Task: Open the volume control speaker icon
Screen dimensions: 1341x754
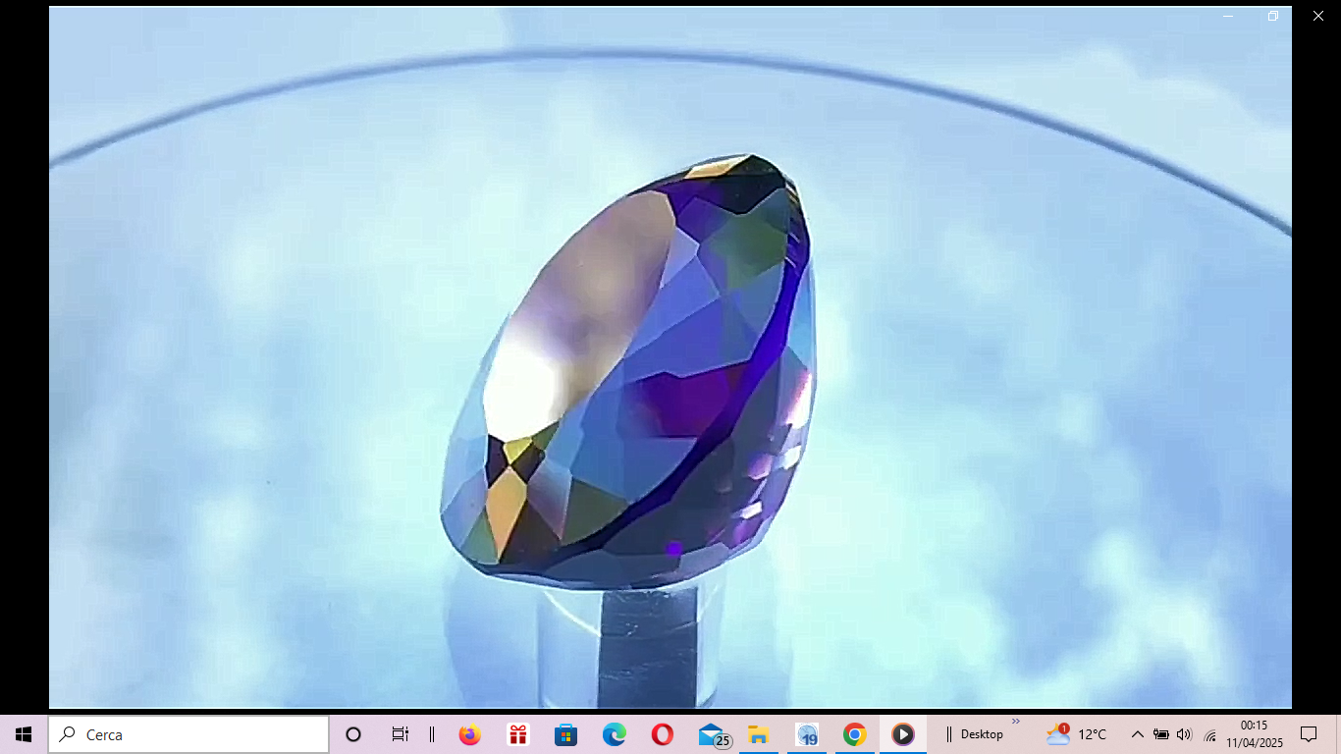Action: point(1184,734)
